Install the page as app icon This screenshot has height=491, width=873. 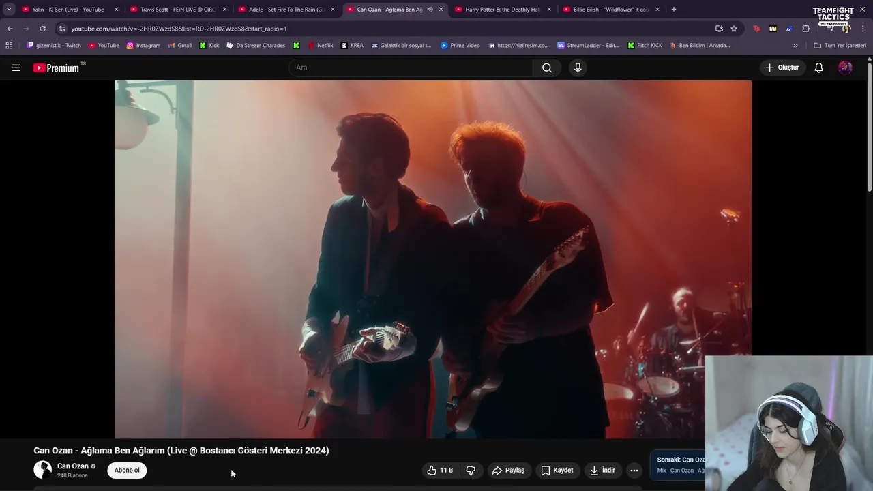point(719,29)
